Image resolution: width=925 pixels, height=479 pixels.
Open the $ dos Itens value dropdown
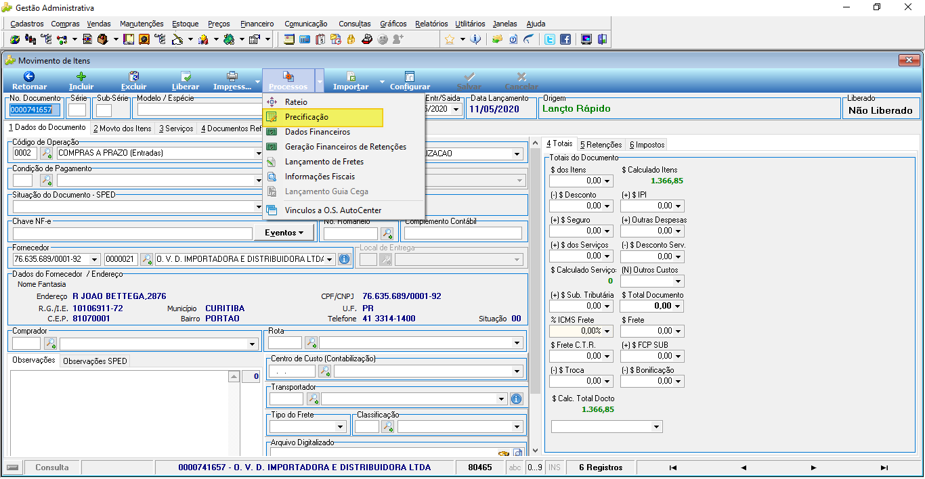coord(607,181)
